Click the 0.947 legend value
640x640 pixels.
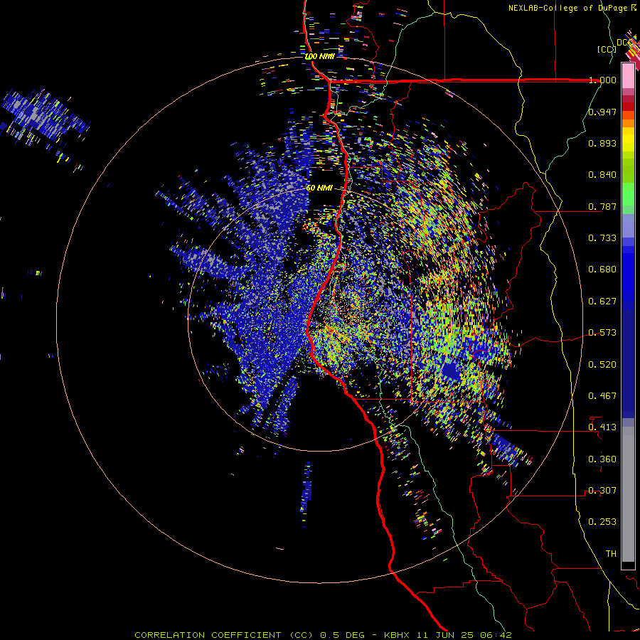pos(602,112)
